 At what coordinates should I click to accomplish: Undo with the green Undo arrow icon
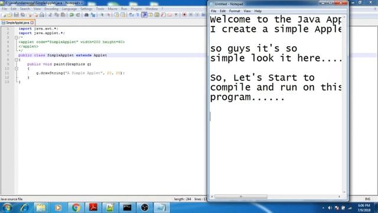point(71,15)
